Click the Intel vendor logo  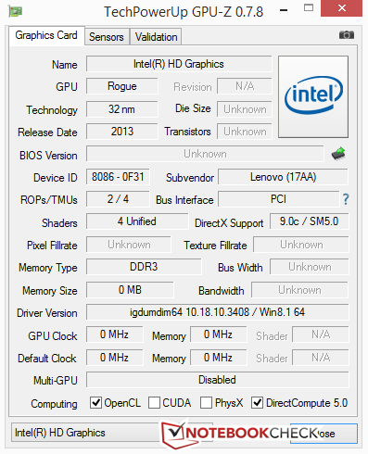pyautogui.click(x=313, y=96)
